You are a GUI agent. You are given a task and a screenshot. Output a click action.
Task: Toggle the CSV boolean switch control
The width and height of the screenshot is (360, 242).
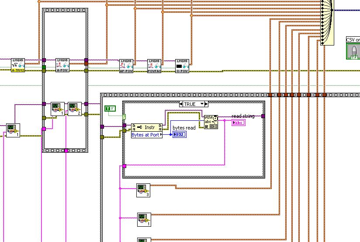coord(354,51)
